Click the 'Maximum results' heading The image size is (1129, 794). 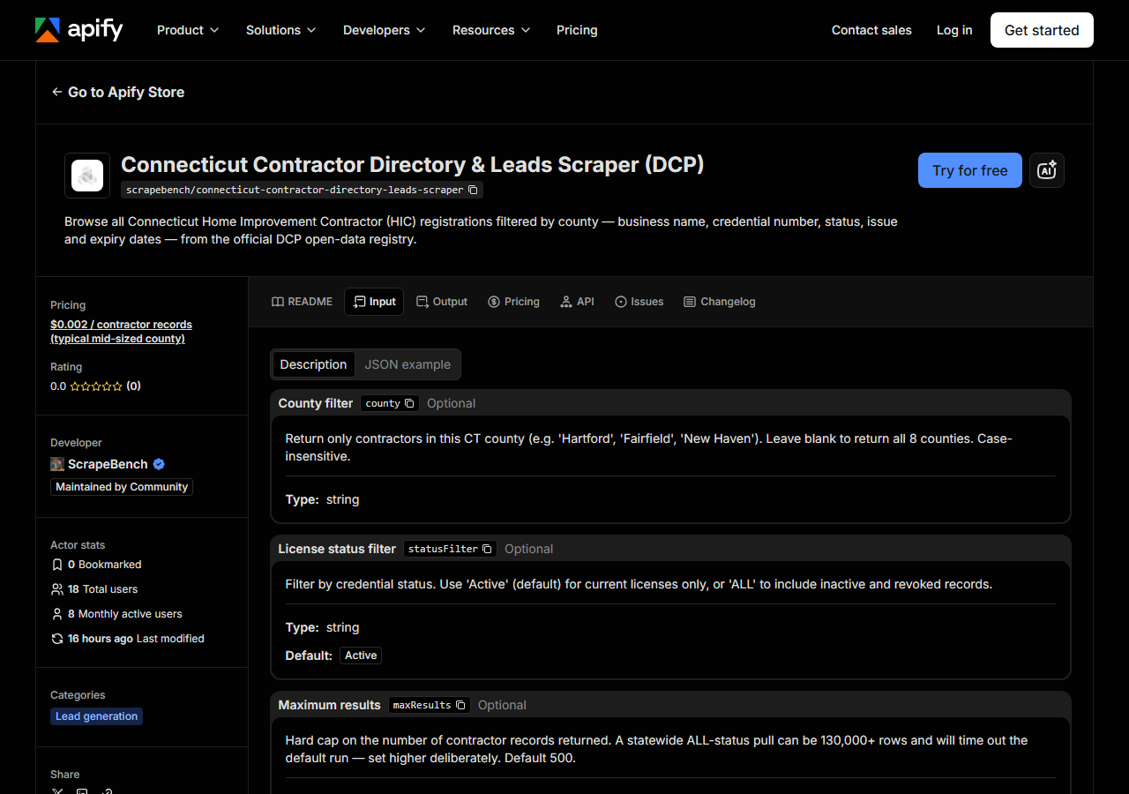point(329,705)
